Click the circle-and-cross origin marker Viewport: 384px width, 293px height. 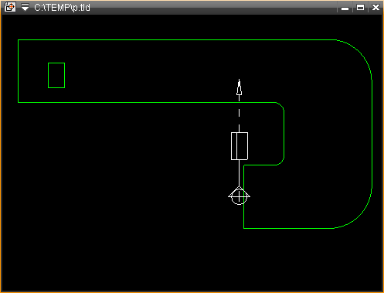pos(239,196)
